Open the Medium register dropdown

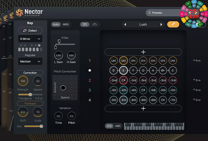[30, 61]
